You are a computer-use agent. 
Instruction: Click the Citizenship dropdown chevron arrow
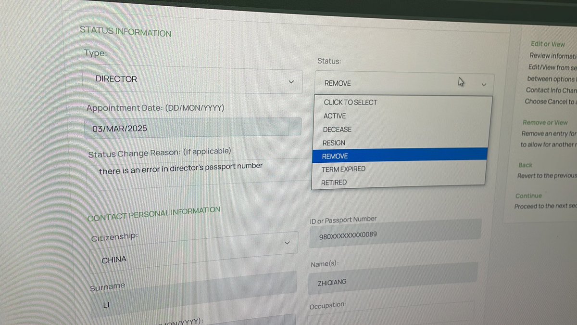click(288, 243)
